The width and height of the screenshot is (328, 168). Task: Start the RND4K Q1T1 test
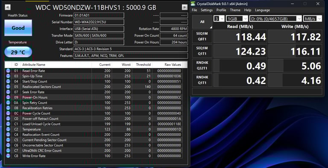(x=202, y=80)
